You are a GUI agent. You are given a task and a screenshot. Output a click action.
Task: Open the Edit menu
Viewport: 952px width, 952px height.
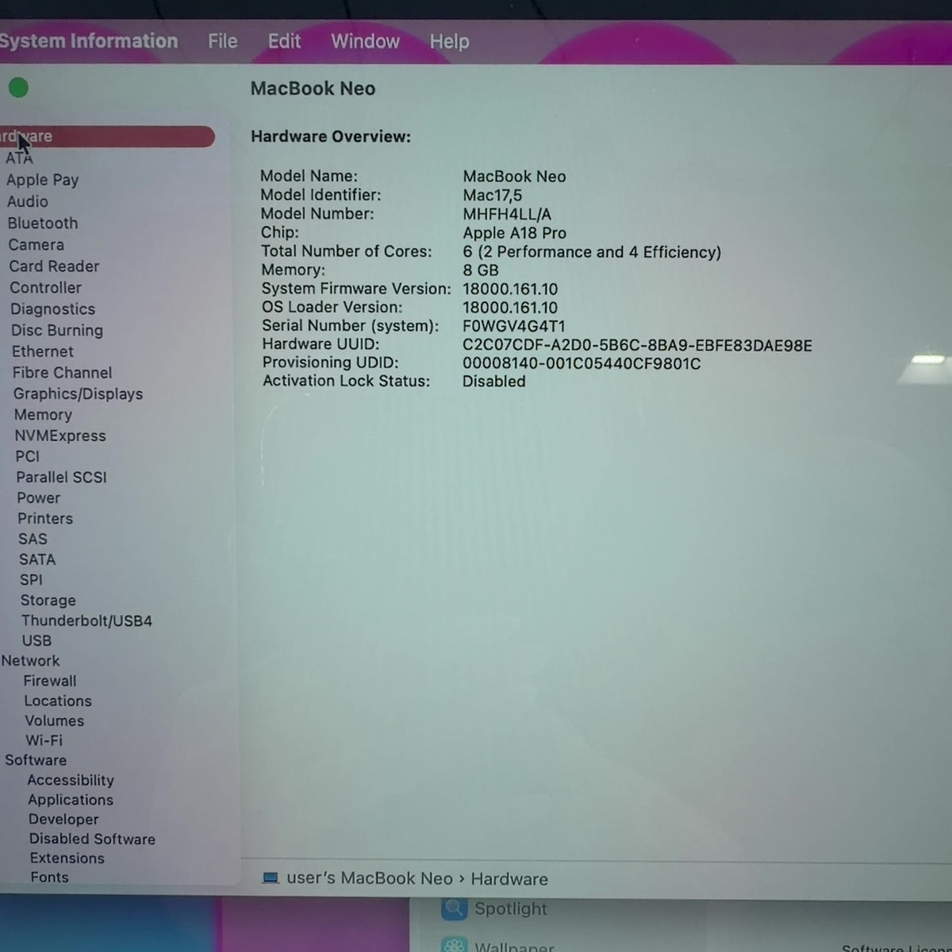(x=284, y=41)
